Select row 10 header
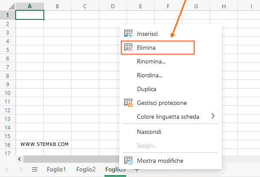This screenshot has height=177, width=260. click(8, 93)
